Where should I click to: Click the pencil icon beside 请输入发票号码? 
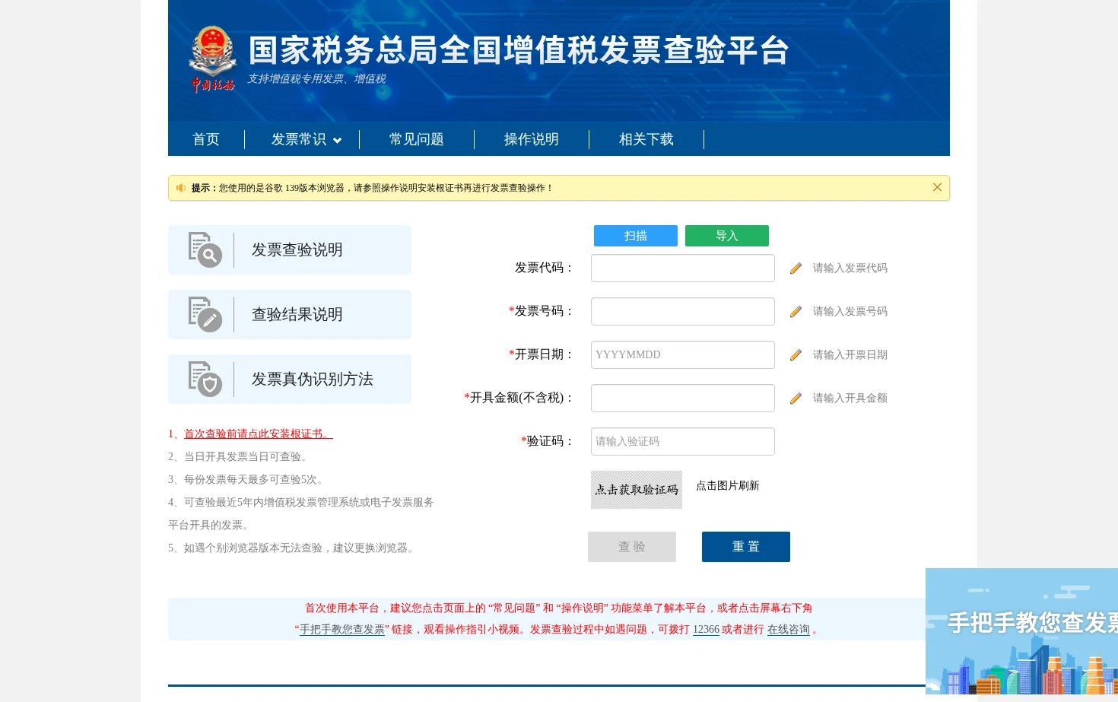796,312
